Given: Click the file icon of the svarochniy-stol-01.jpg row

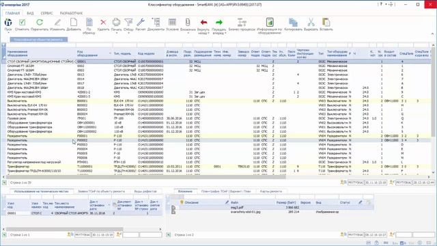Looking at the screenshot, I should click(173, 212).
